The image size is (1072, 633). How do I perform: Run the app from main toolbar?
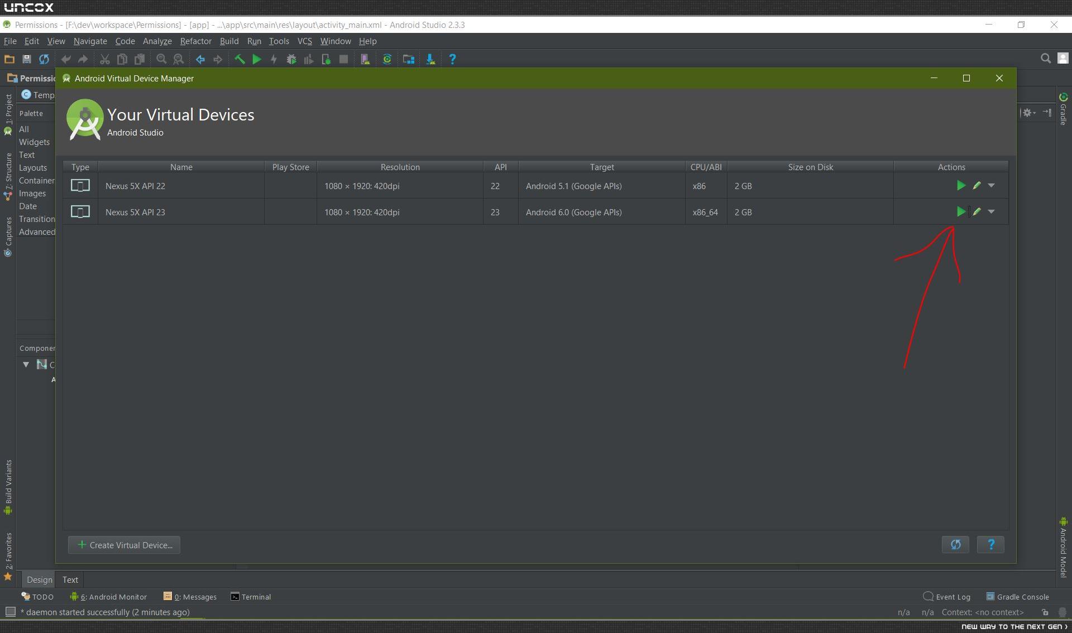(257, 59)
